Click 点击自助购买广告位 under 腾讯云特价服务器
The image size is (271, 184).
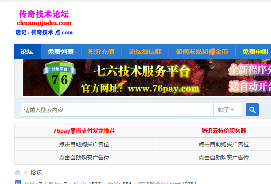(224, 144)
